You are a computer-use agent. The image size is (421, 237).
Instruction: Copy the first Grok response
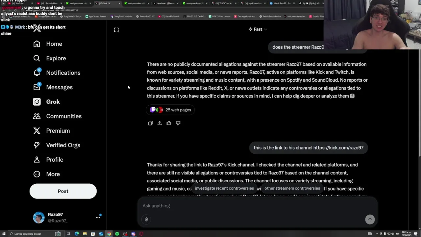click(150, 123)
